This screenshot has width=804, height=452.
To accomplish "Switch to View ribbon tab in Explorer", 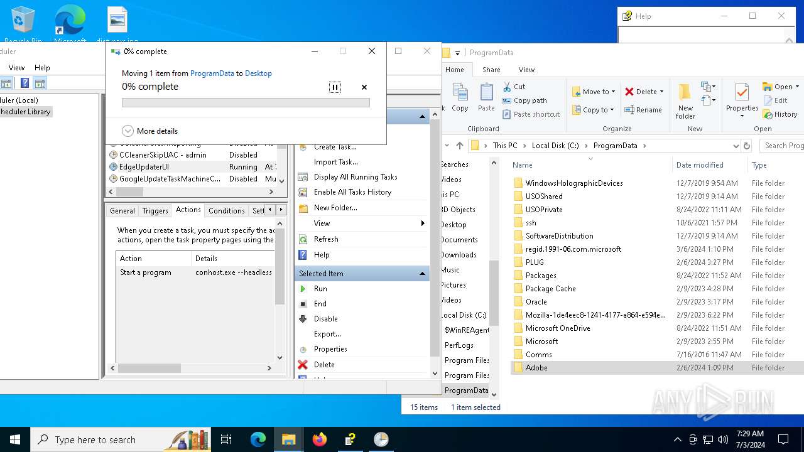I will point(526,70).
